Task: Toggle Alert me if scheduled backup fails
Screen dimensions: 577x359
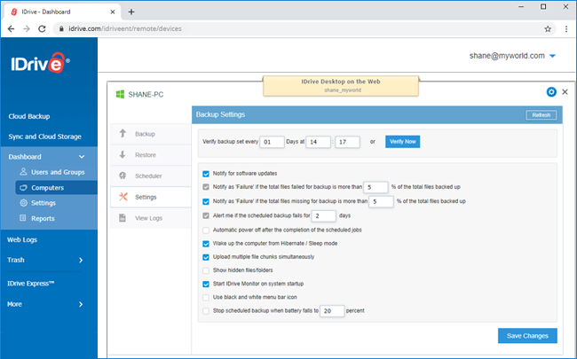Action: coord(206,215)
